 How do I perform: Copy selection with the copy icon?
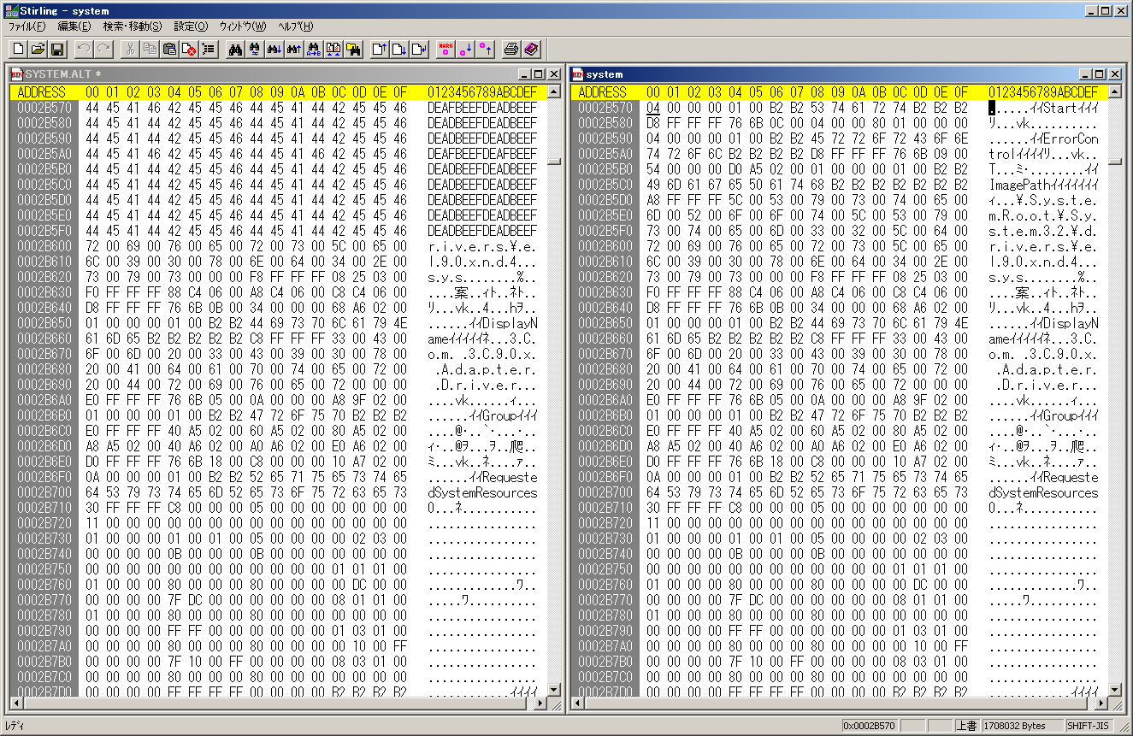[150, 49]
